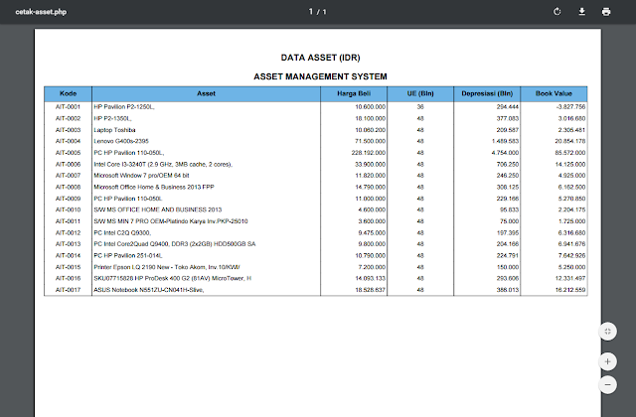Select price 14.790.000
Image resolution: width=636 pixels, height=417 pixels.
click(370, 187)
